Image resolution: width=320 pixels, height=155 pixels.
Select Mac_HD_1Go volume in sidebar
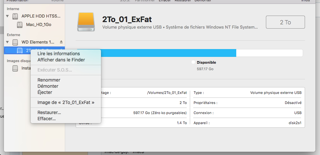tap(38, 25)
